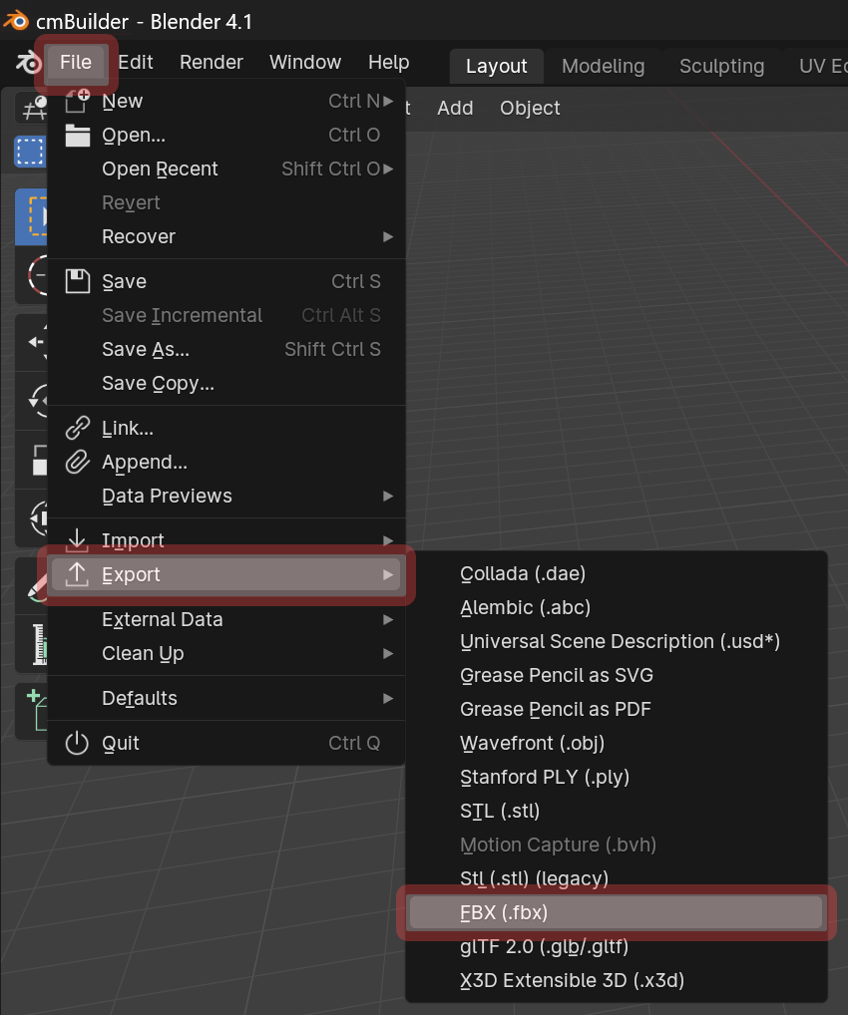The width and height of the screenshot is (848, 1015).
Task: Click the Save floppy disk icon
Action: [78, 281]
